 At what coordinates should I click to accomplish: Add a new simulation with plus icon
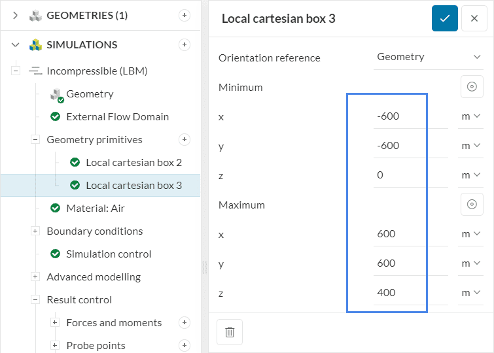pos(185,44)
